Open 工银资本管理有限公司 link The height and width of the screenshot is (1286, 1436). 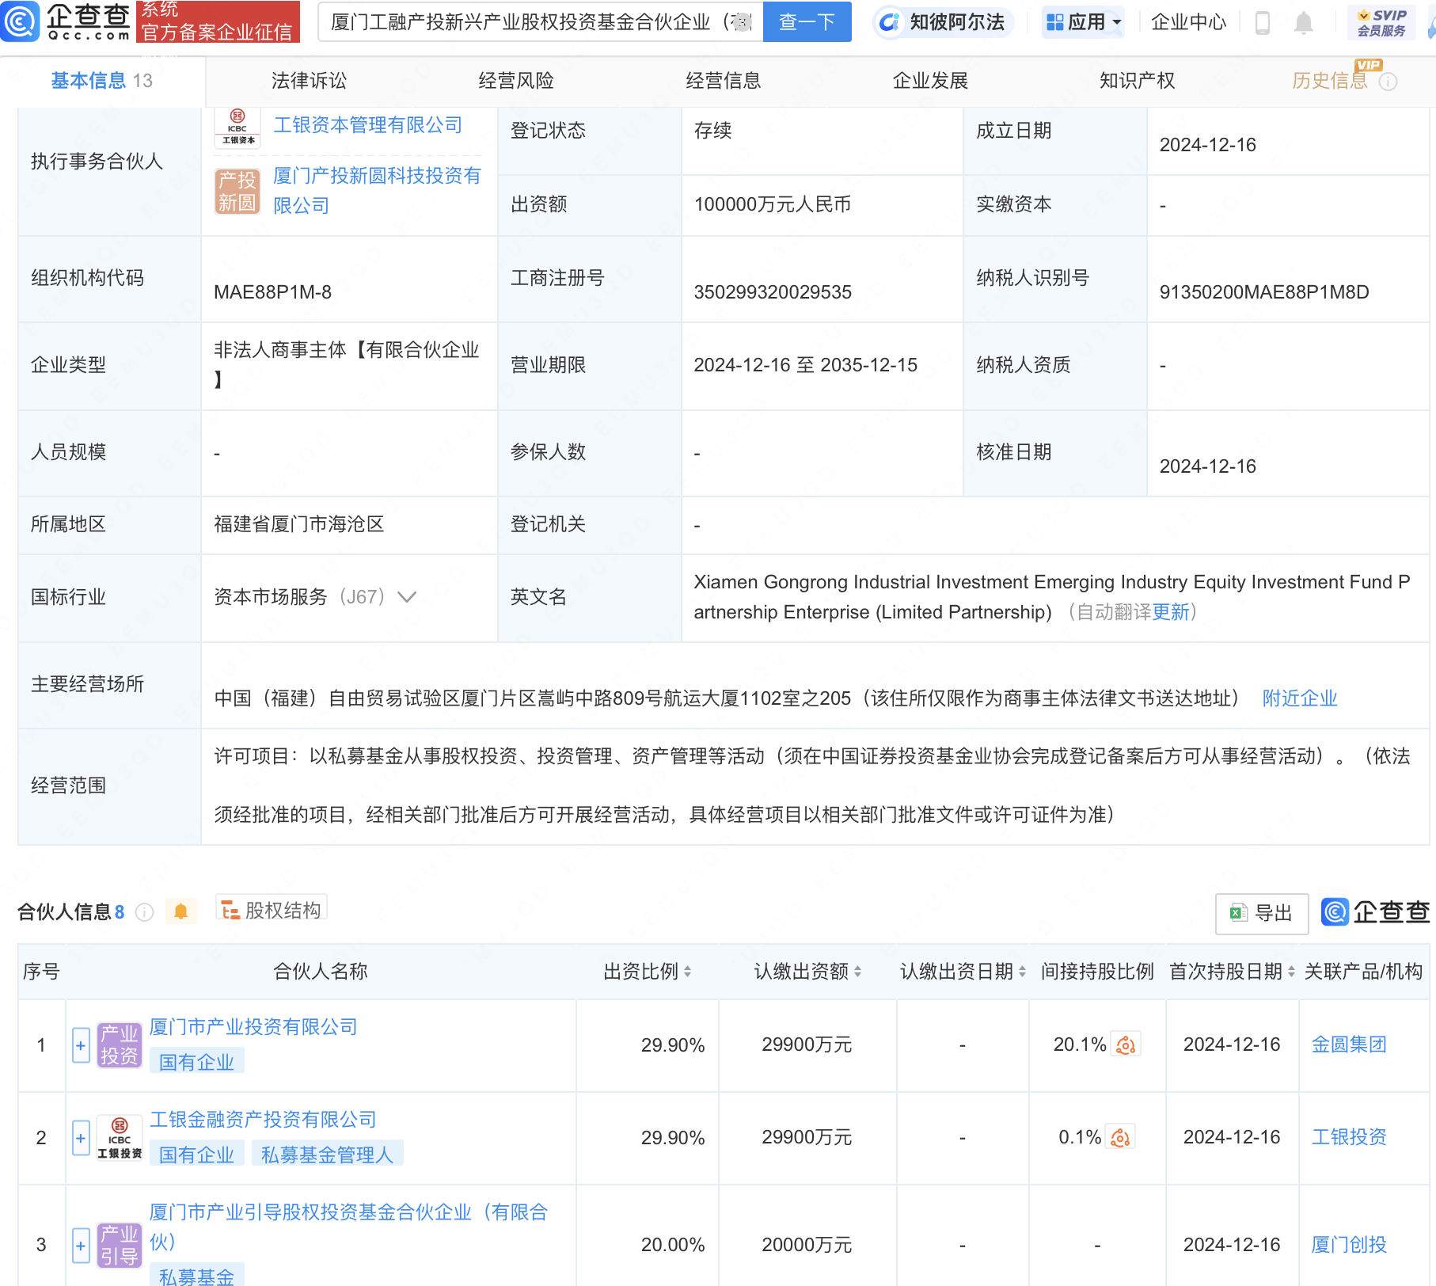(367, 125)
